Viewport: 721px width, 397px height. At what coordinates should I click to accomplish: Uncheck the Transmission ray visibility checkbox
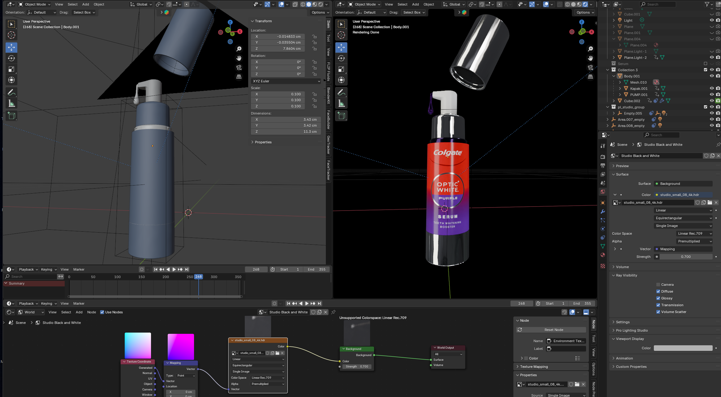pyautogui.click(x=658, y=305)
